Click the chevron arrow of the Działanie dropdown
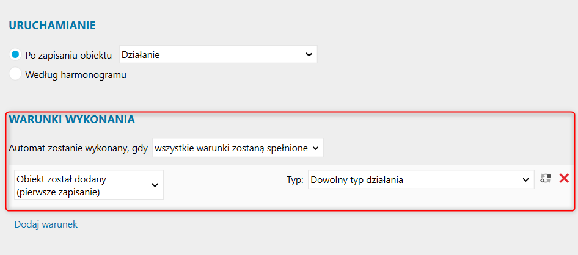 [309, 54]
